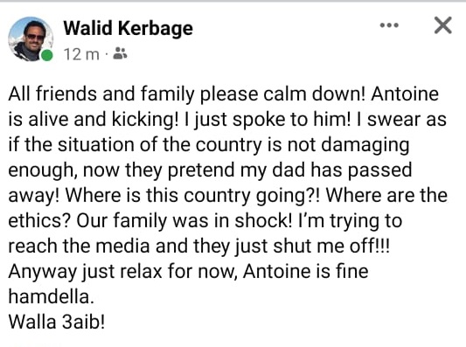Open Walid Kerbage's profile picture
The image size is (466, 347).
[31, 39]
